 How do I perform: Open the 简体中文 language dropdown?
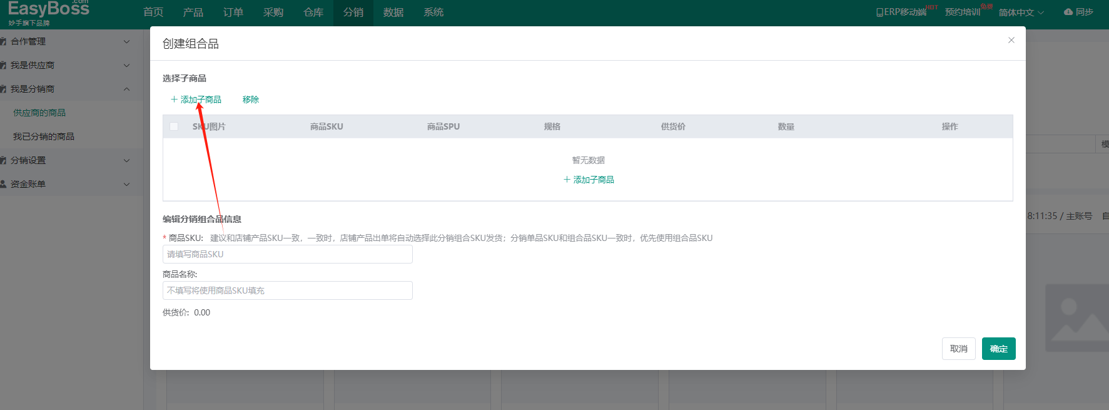click(x=1021, y=13)
